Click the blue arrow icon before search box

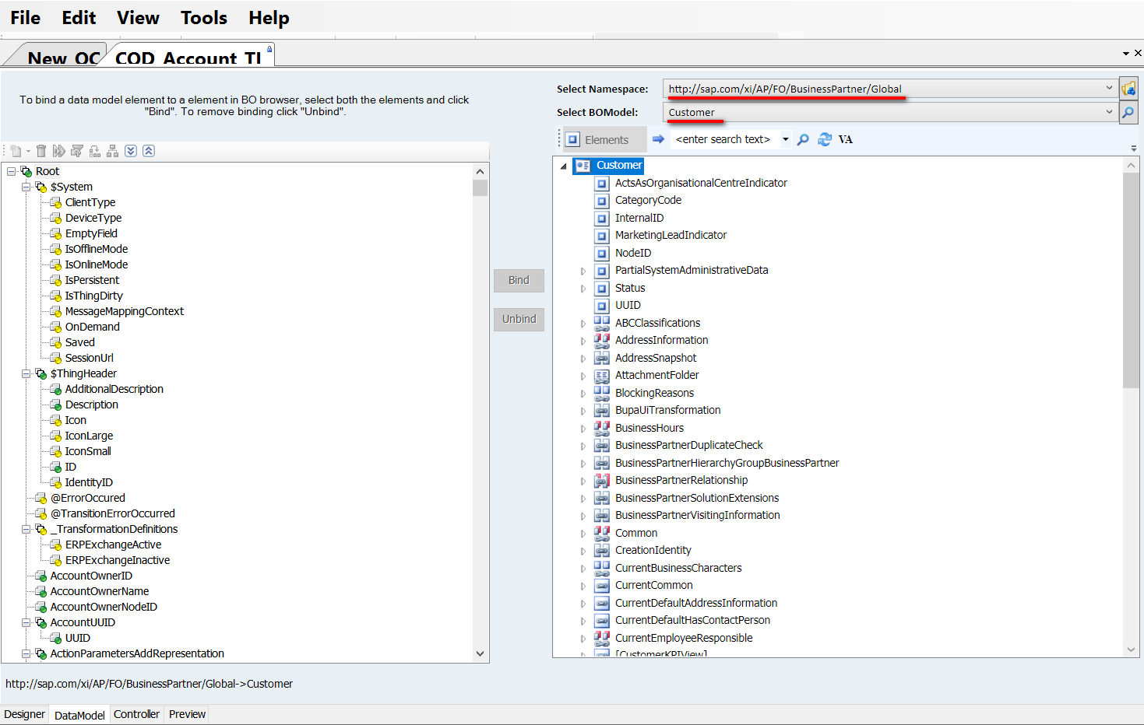click(x=658, y=139)
